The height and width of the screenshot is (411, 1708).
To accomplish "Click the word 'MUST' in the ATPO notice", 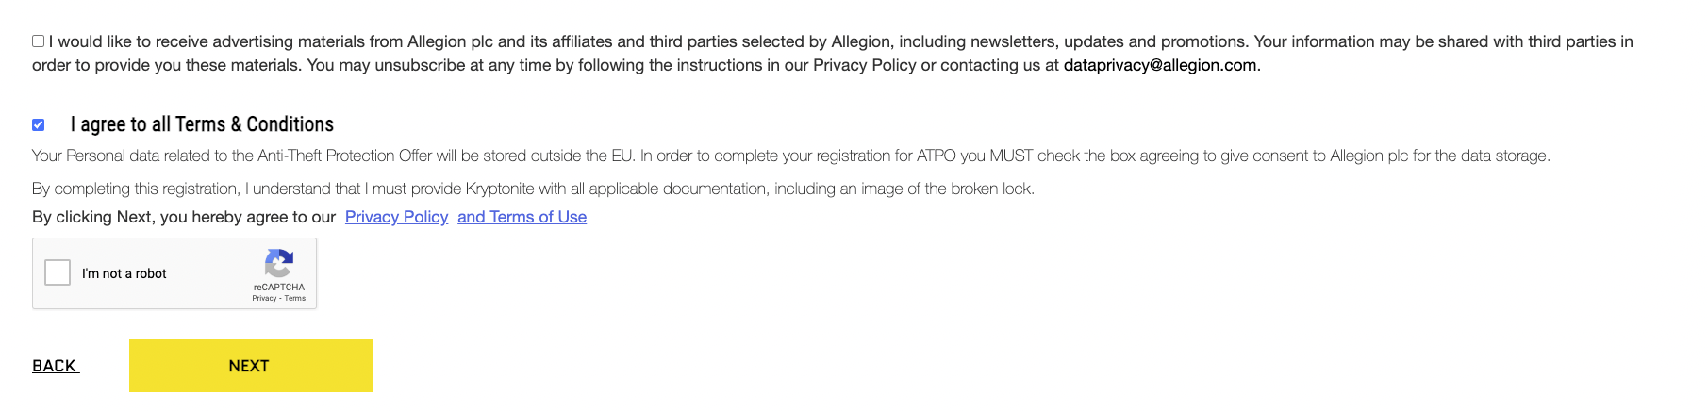I will tap(1011, 156).
